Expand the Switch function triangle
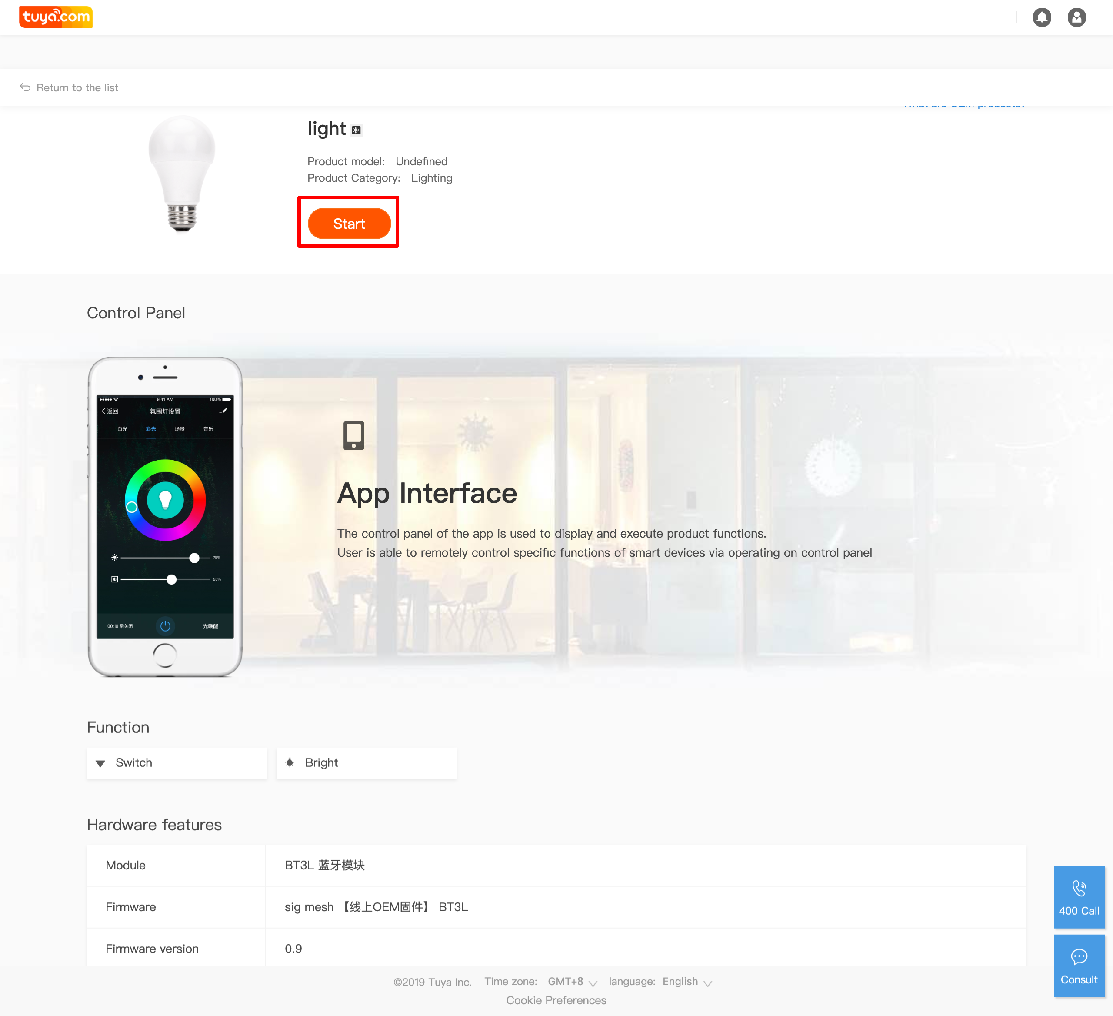The height and width of the screenshot is (1016, 1113). tap(100, 763)
